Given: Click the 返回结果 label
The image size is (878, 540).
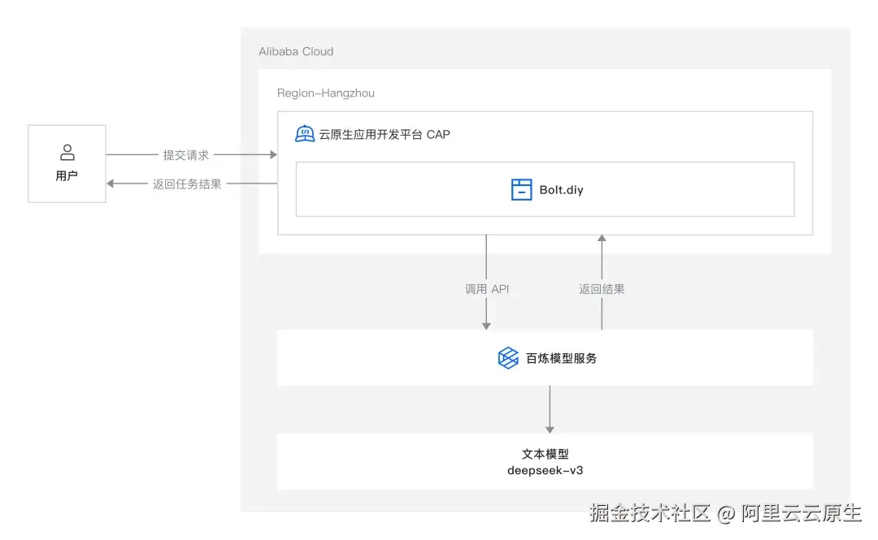Looking at the screenshot, I should coord(601,288).
